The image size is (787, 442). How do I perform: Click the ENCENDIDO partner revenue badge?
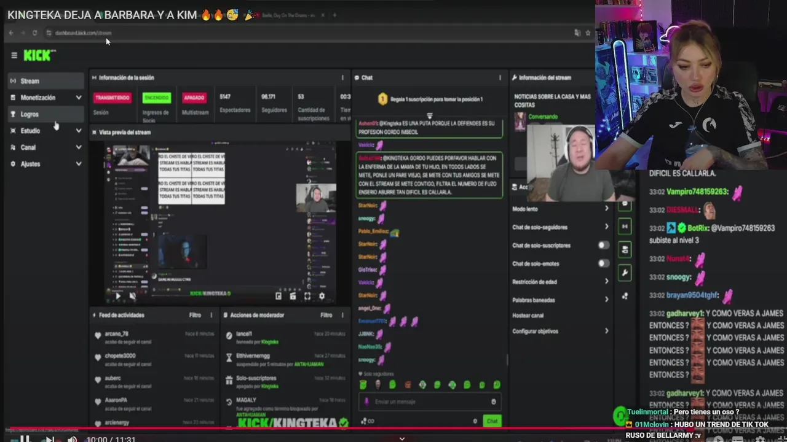pos(156,98)
